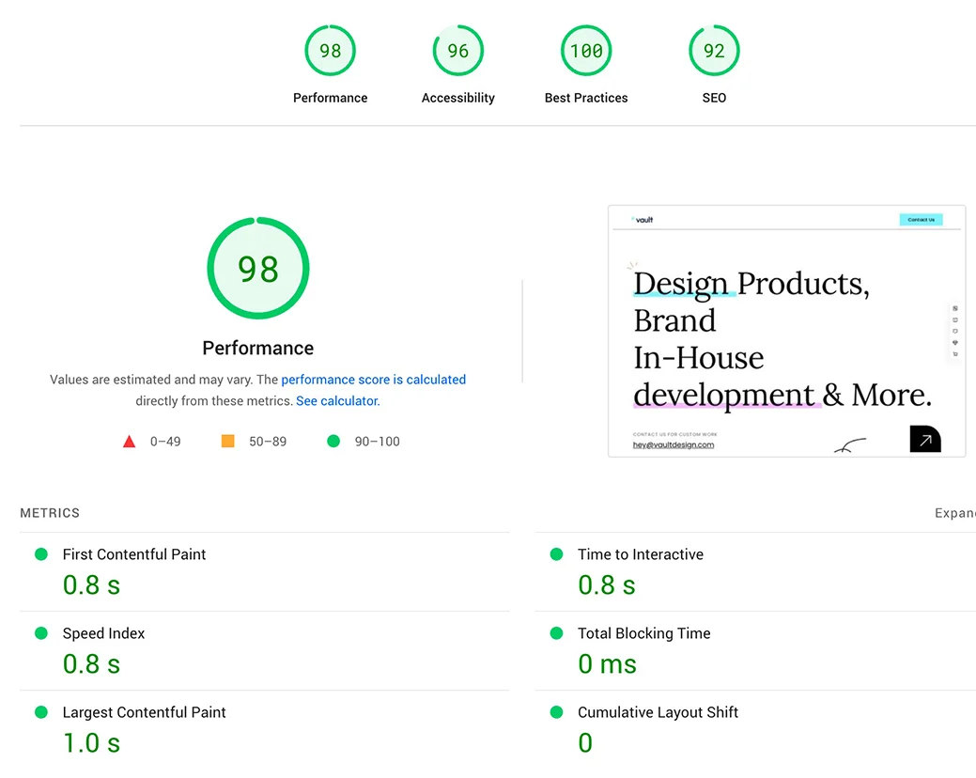Image resolution: width=976 pixels, height=778 pixels.
Task: Click the Total Blocking Time metric label
Action: click(x=643, y=633)
